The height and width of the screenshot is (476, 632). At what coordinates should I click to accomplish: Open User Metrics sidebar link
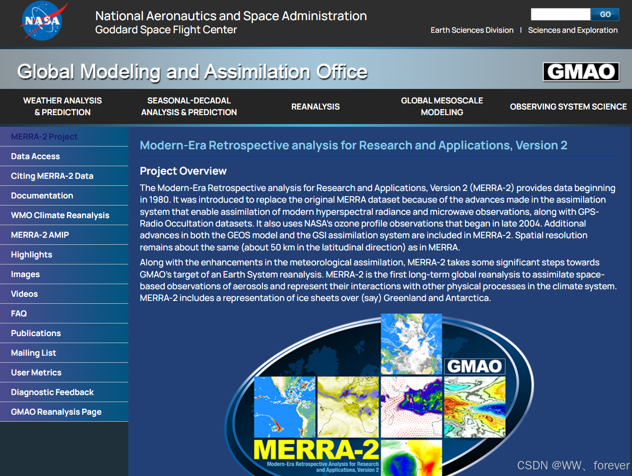point(64,373)
